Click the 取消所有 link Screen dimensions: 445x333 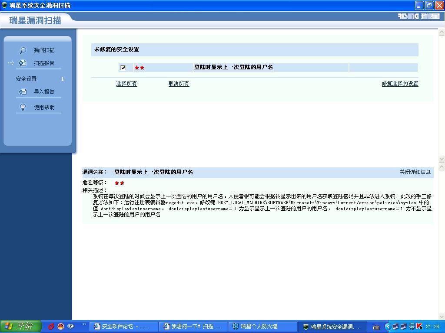click(x=179, y=84)
